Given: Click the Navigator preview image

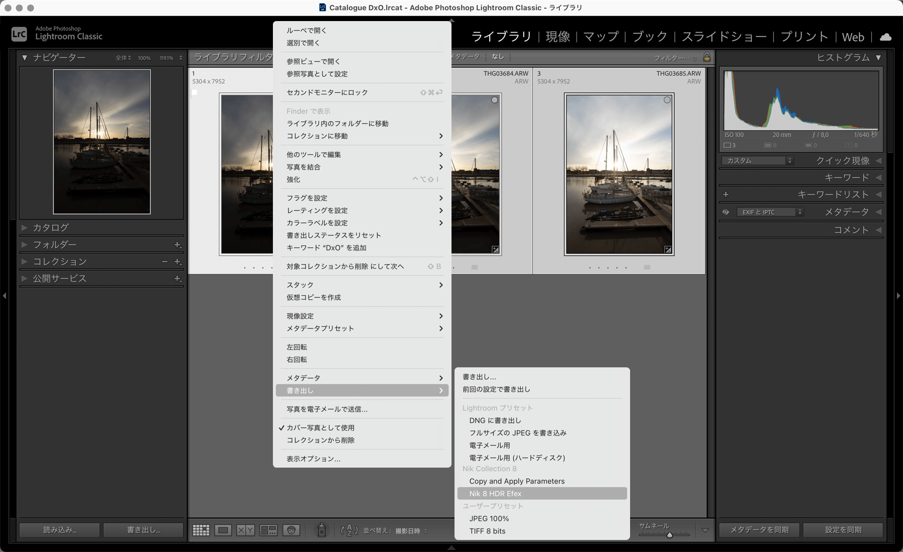Looking at the screenshot, I should (x=102, y=142).
